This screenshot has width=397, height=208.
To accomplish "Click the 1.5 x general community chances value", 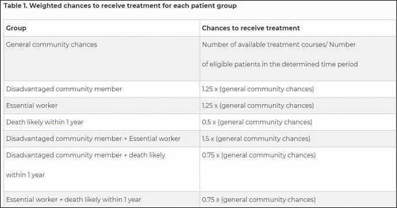I will [256, 139].
